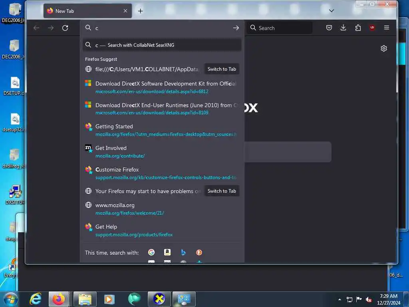The image size is (409, 307).
Task: Reload the current page
Action: point(65,28)
